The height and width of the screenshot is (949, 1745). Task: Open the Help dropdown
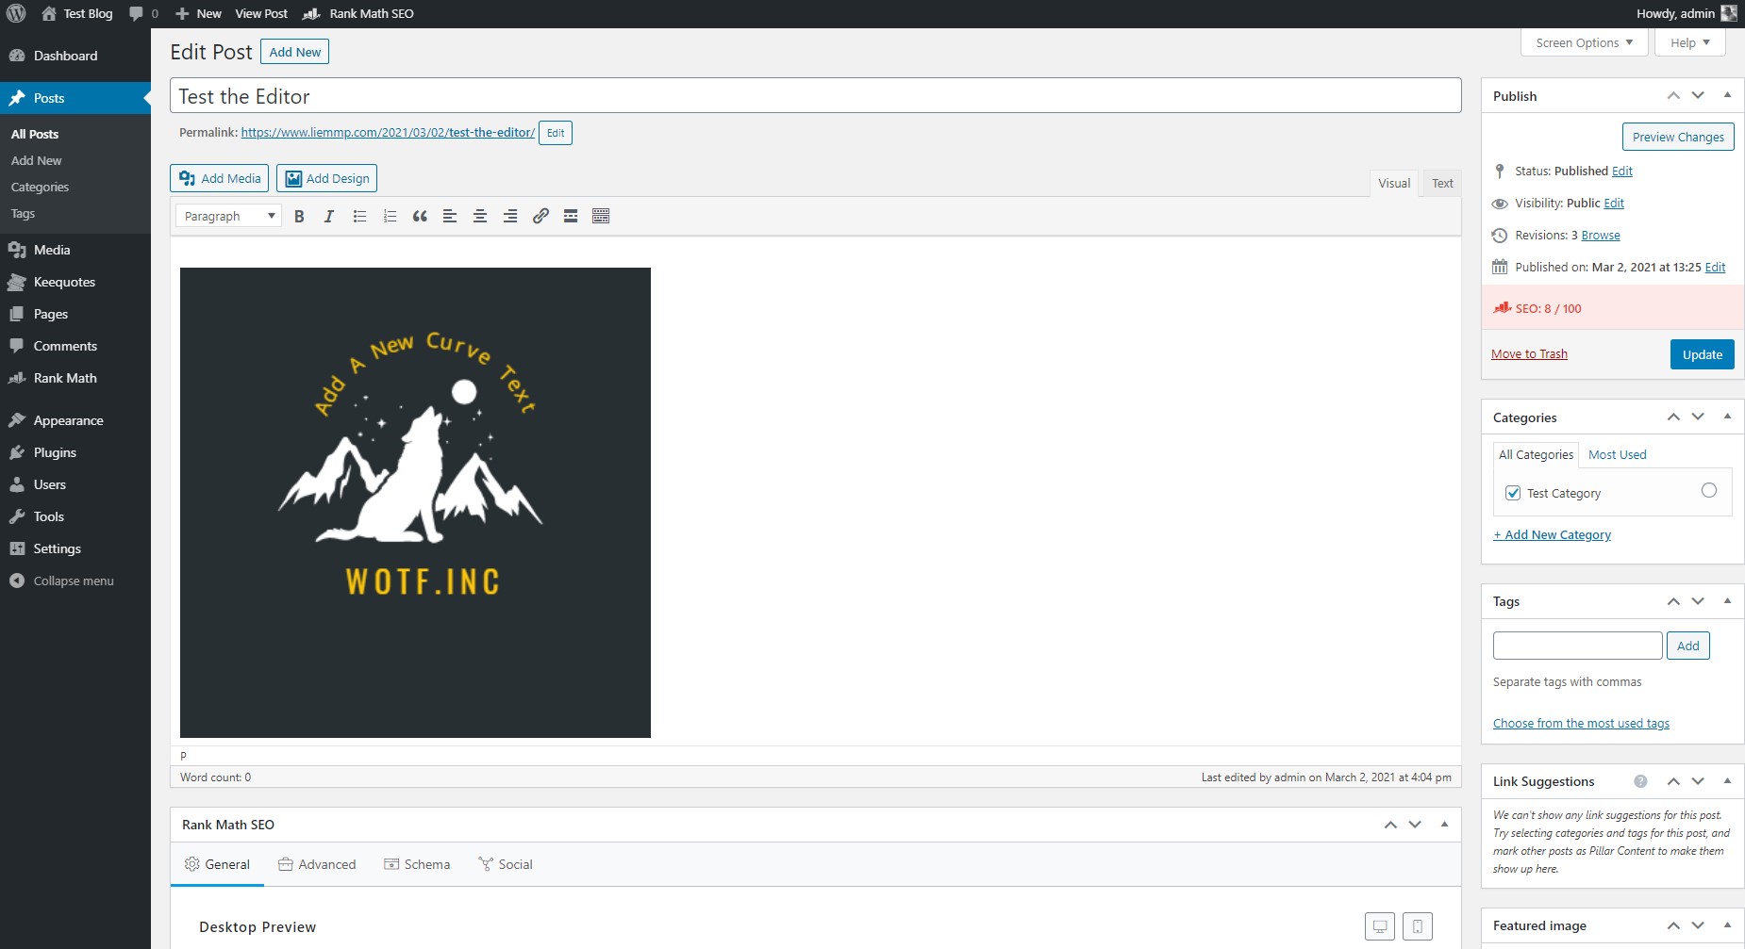tap(1690, 42)
